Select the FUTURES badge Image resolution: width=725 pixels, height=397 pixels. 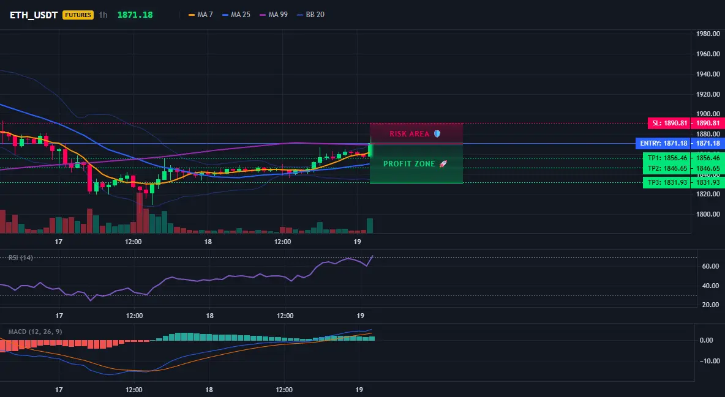click(x=78, y=15)
